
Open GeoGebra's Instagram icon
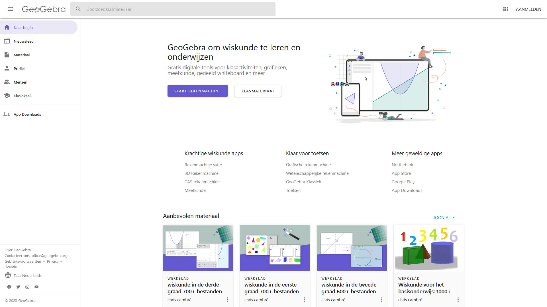[27, 287]
